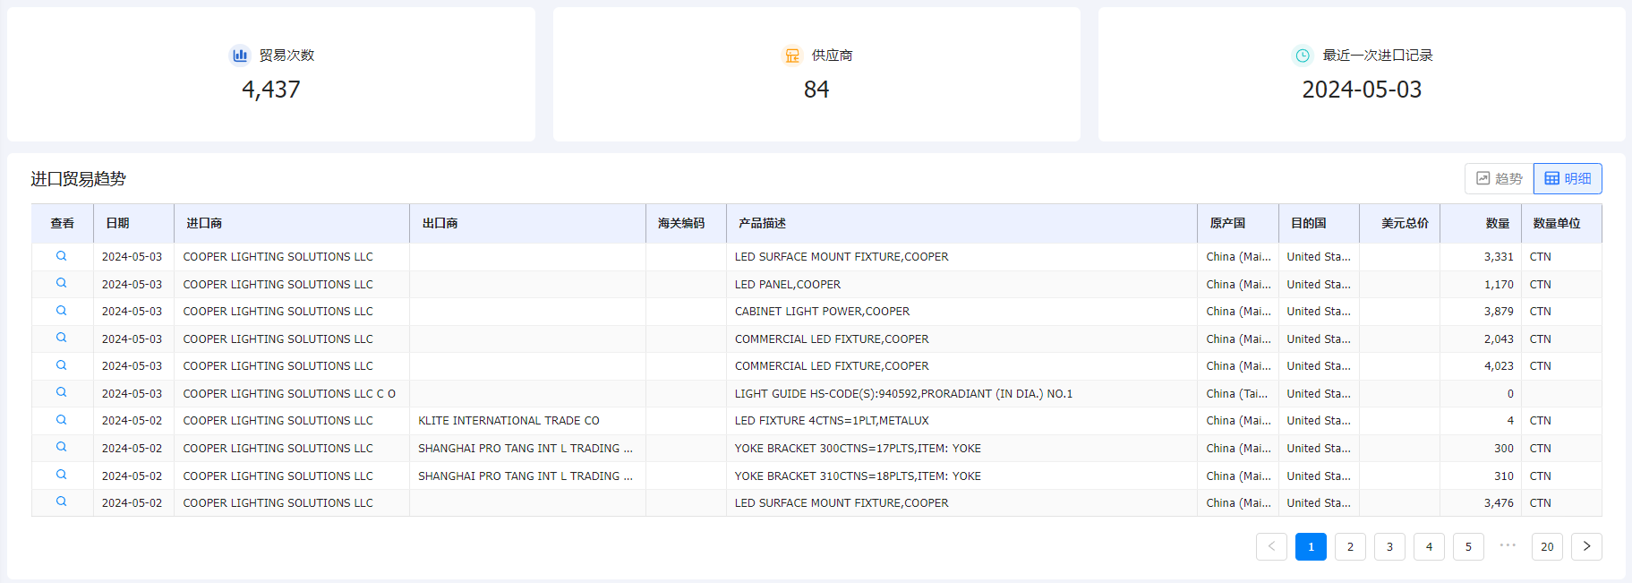Go to page 2 of results
The width and height of the screenshot is (1632, 583).
point(1350,546)
